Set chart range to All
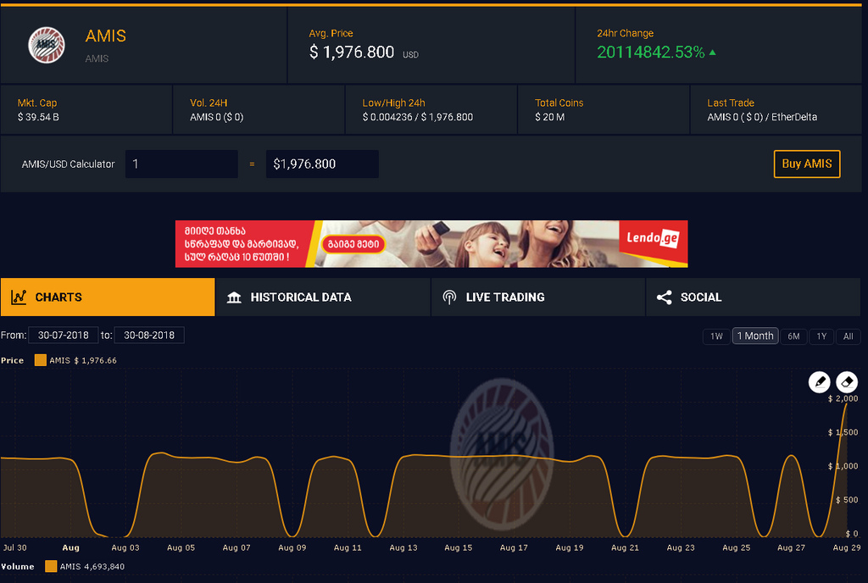This screenshot has width=868, height=583. coord(848,336)
